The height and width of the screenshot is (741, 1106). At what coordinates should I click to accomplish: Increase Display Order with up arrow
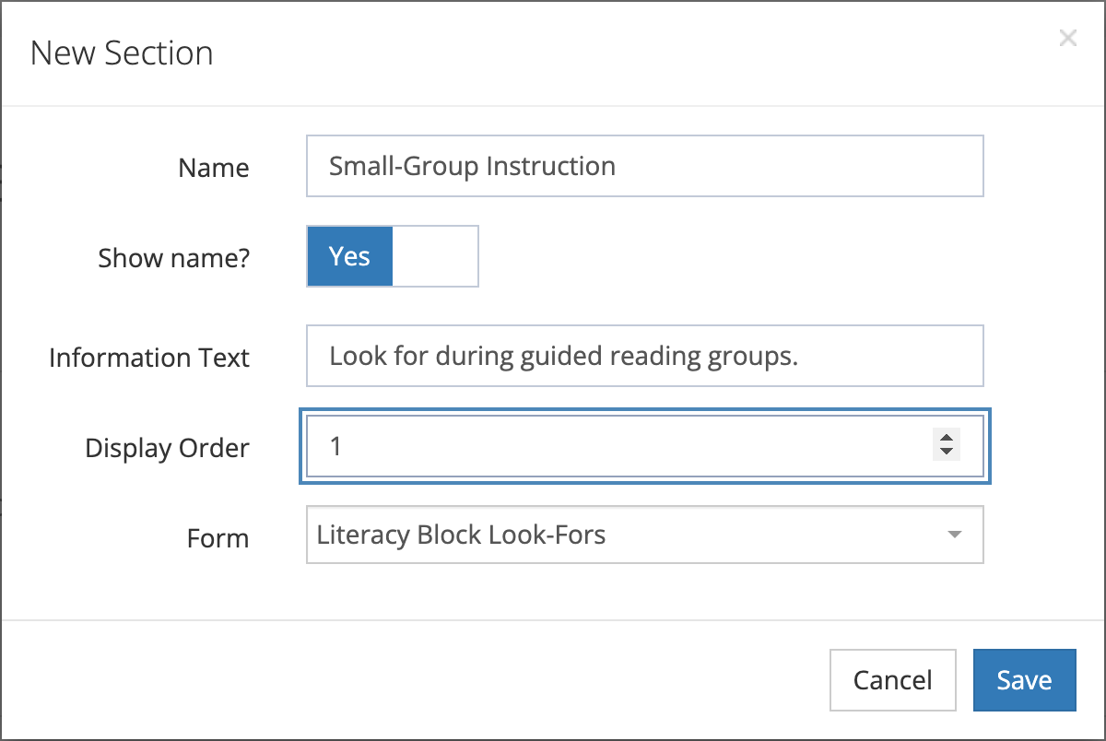coord(946,439)
